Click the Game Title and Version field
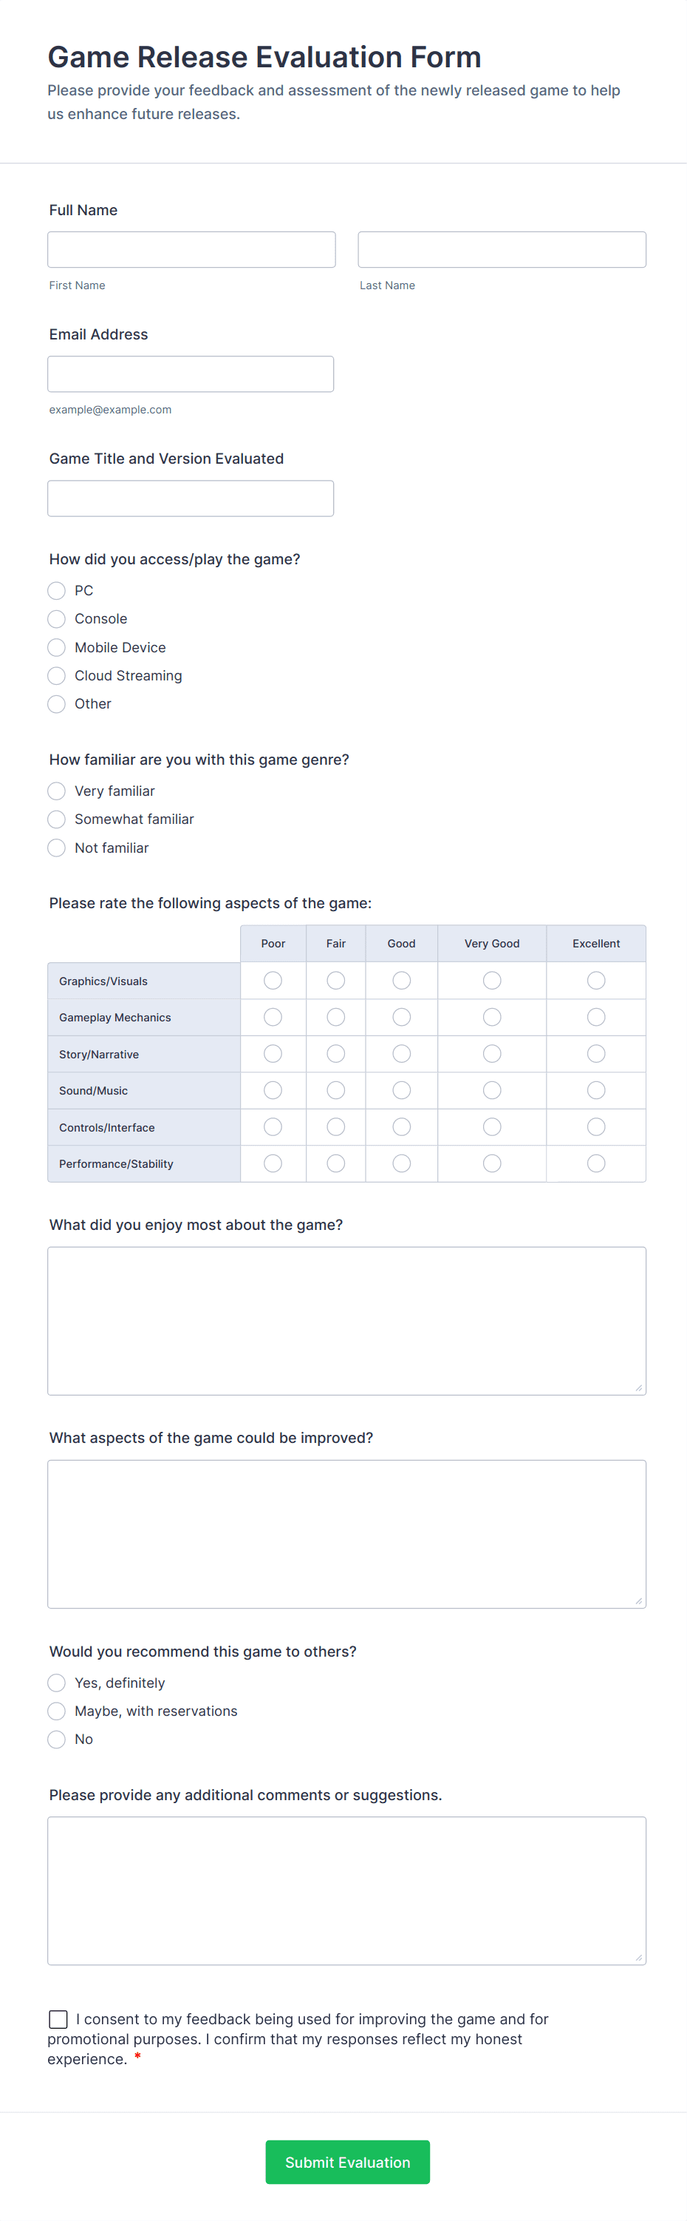This screenshot has height=2221, width=687. pos(191,498)
